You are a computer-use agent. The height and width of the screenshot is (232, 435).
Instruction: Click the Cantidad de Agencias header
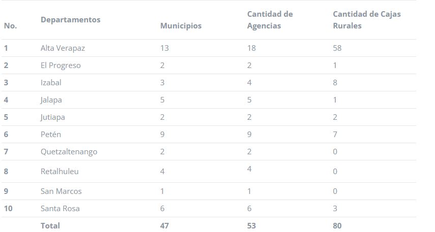coord(270,20)
